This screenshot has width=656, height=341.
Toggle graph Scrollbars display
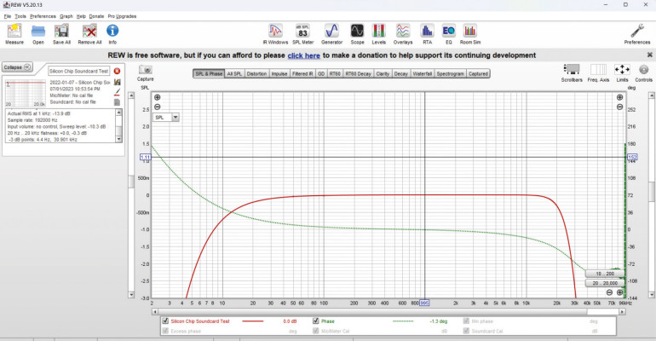[x=572, y=72]
